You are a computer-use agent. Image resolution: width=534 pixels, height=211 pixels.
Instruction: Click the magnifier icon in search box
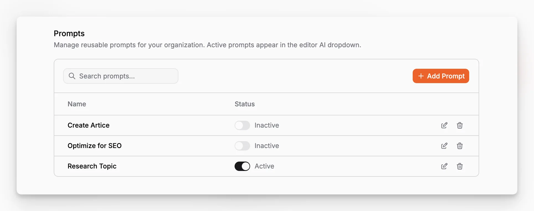point(72,76)
